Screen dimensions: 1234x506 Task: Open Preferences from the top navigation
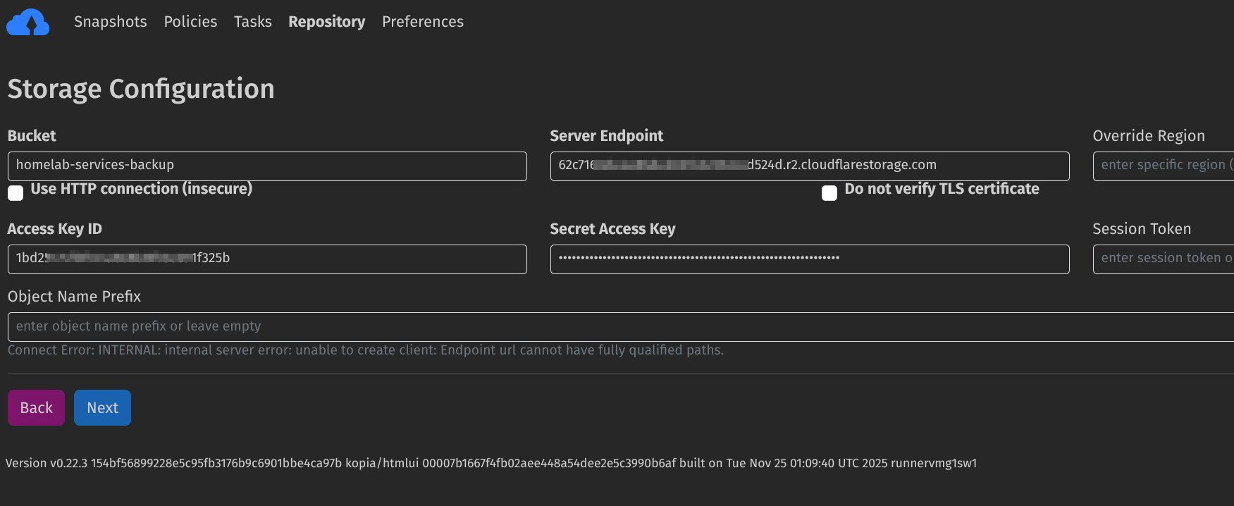422,22
